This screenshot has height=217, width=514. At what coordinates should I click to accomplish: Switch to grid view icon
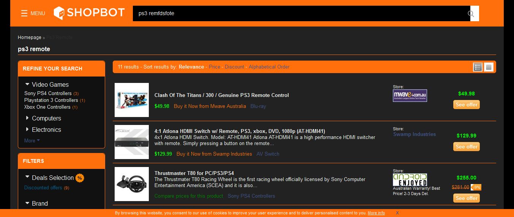489,67
